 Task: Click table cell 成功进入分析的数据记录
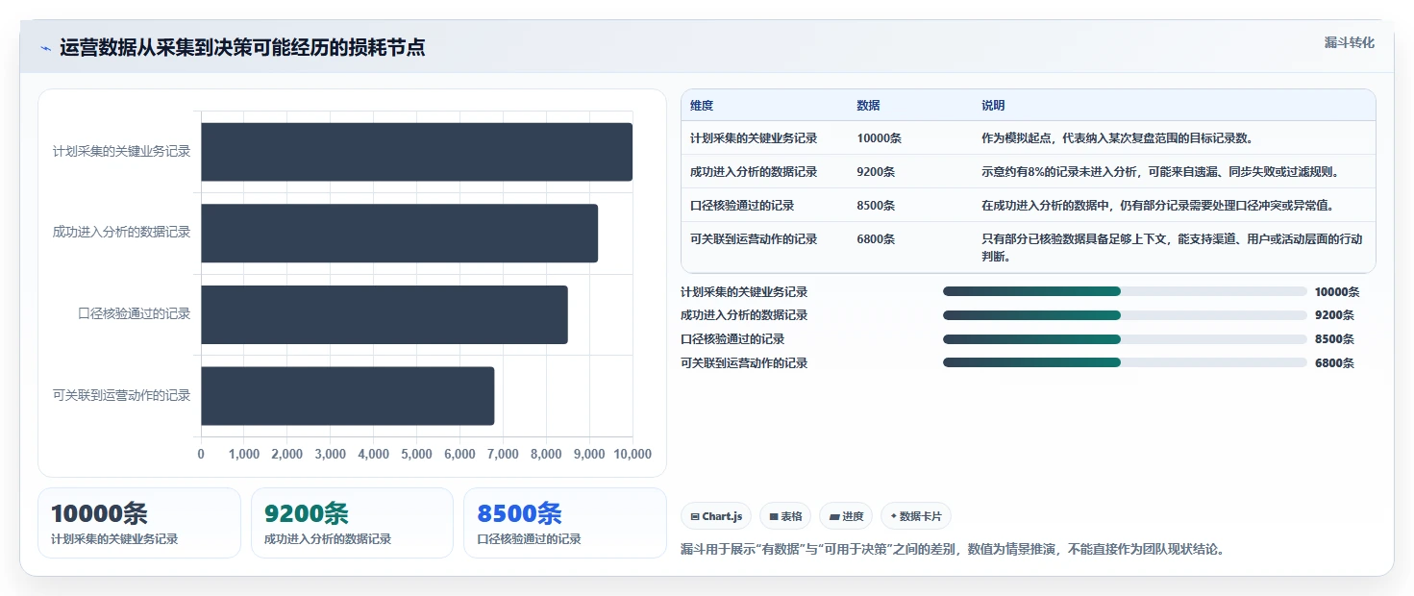(x=754, y=172)
